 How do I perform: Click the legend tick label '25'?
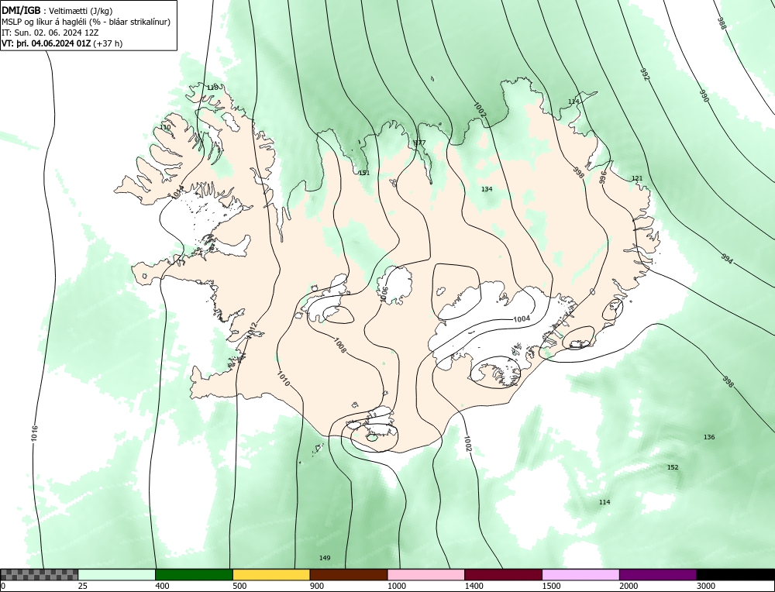pyautogui.click(x=83, y=586)
